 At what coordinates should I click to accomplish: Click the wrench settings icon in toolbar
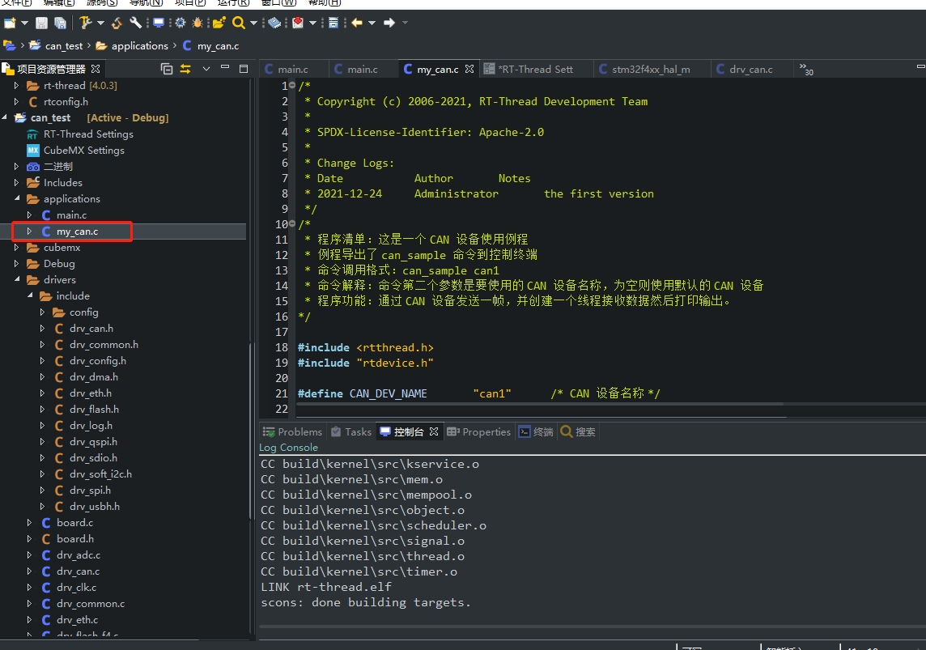coord(136,23)
